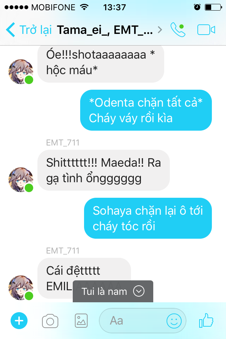Tap the battery indicator in status bar
The height and width of the screenshot is (339, 226).
[x=213, y=7]
